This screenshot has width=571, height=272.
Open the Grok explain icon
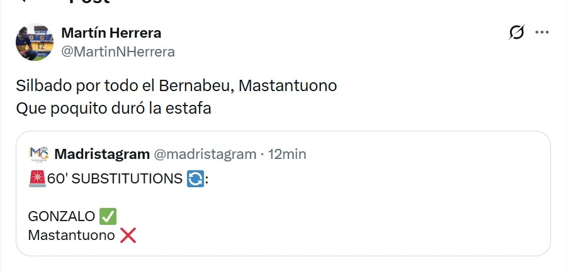516,33
